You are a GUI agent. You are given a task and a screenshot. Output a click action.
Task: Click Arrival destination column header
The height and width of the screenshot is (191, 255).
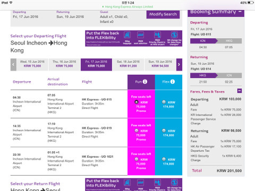click(x=57, y=82)
